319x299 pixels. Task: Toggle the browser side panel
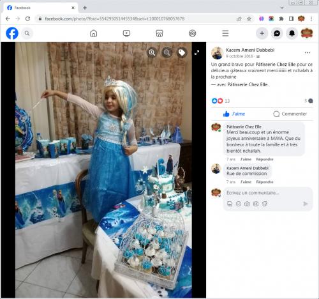[291, 19]
